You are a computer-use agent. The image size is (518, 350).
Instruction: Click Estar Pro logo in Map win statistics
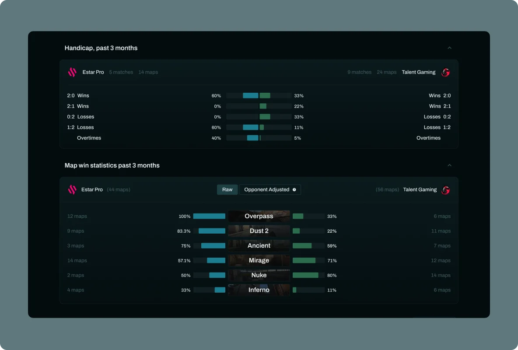[x=72, y=189]
